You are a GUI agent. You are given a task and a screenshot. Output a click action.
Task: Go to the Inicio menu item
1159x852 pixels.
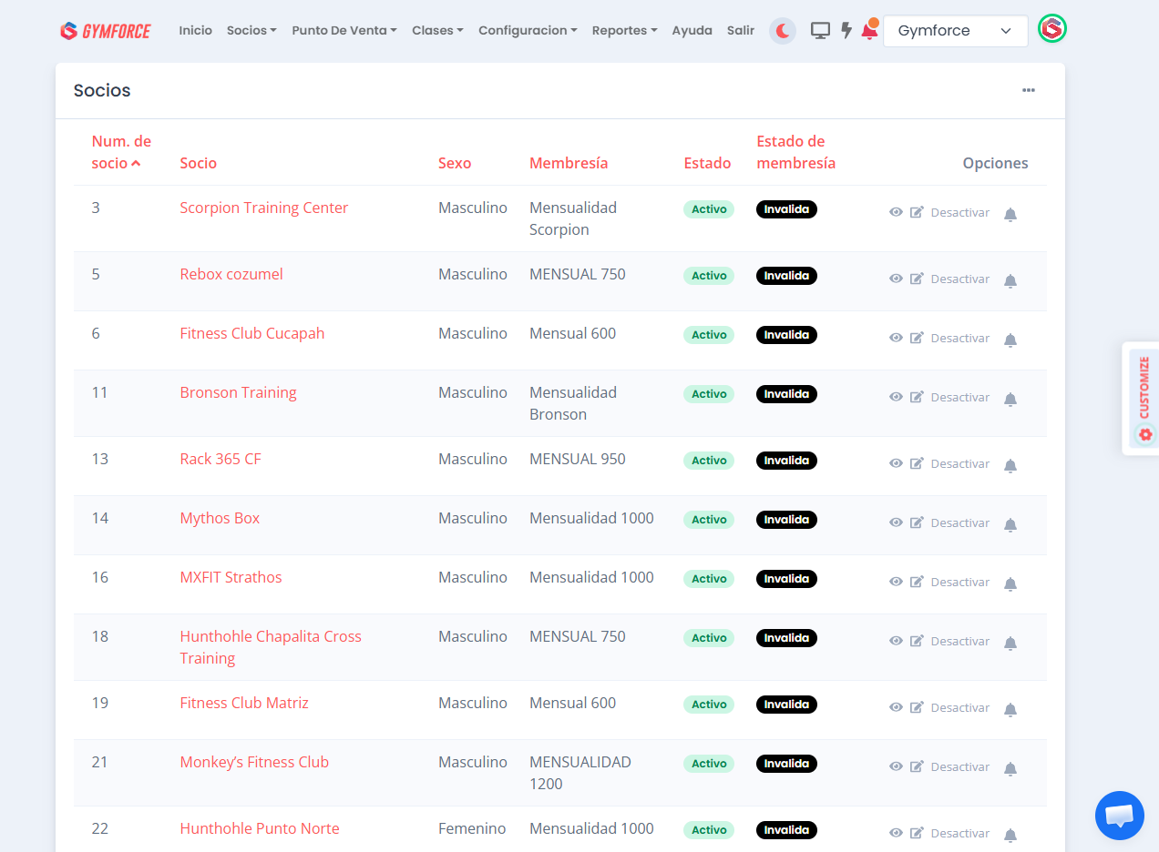point(195,31)
